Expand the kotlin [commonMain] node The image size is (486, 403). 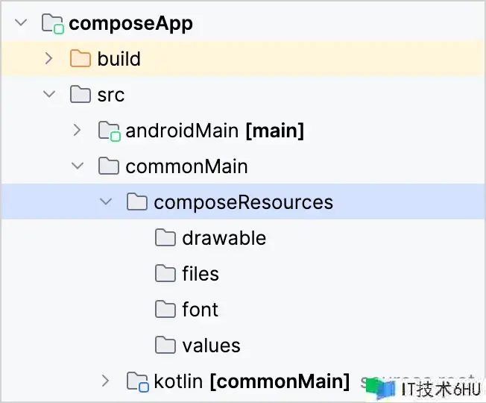tap(106, 381)
